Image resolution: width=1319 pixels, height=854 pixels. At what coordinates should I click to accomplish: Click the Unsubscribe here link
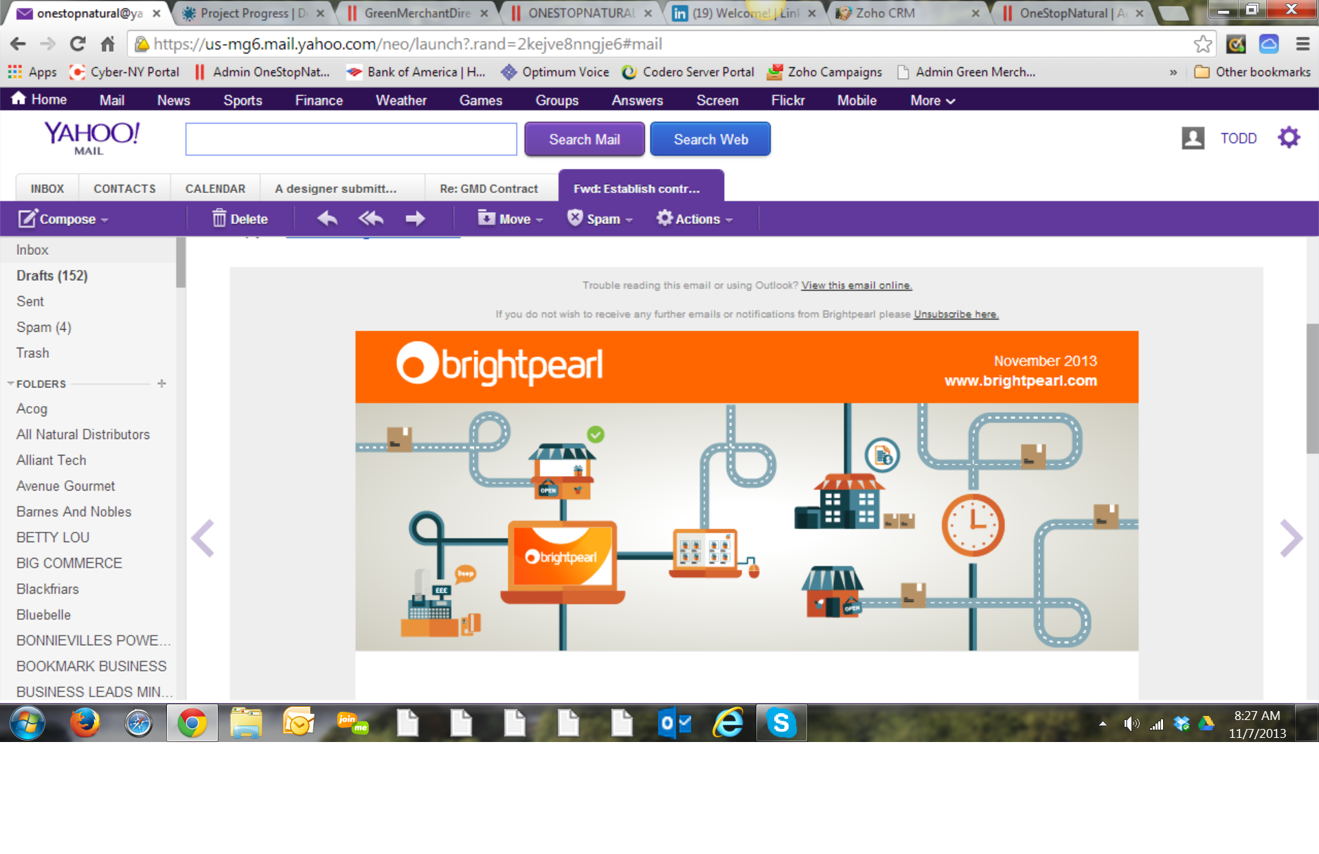(x=956, y=314)
